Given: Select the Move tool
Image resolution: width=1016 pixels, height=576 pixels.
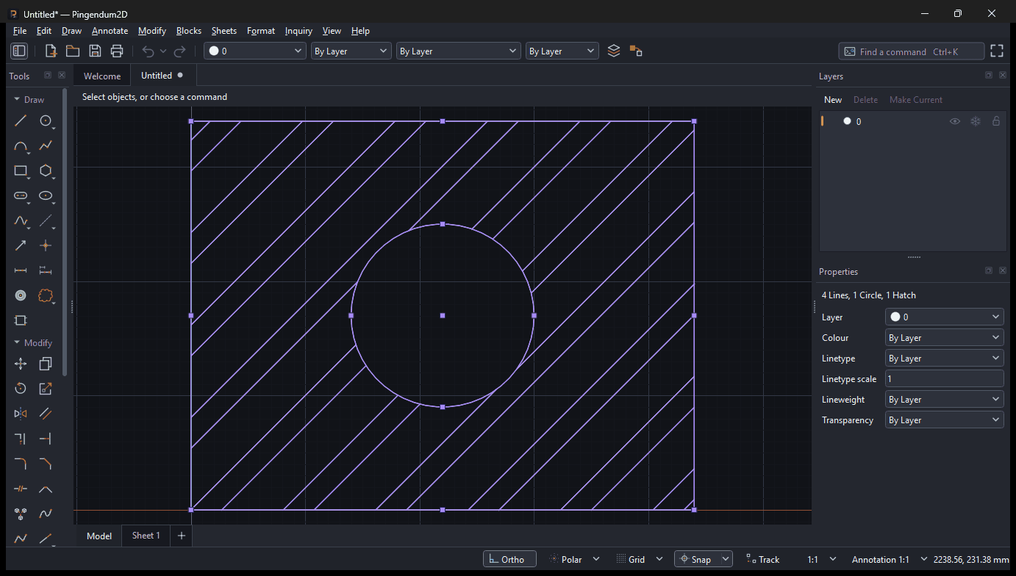Looking at the screenshot, I should [21, 364].
